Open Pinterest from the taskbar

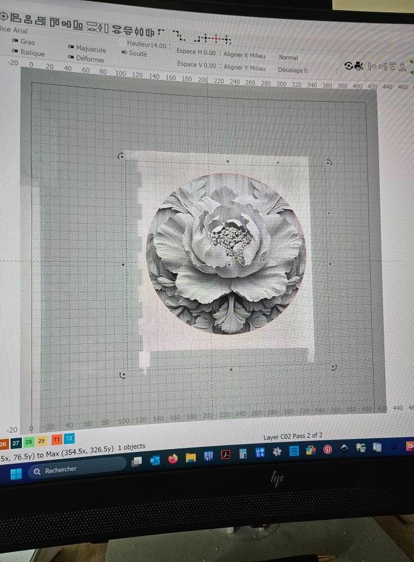(x=327, y=450)
